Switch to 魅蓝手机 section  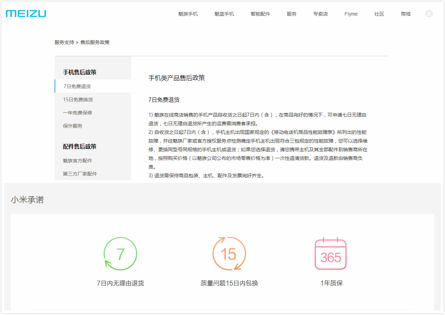click(224, 14)
